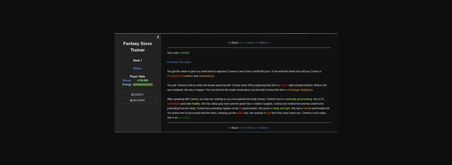Select the Cienna link in top navigation
This screenshot has width=452, height=165.
pyautogui.click(x=249, y=43)
